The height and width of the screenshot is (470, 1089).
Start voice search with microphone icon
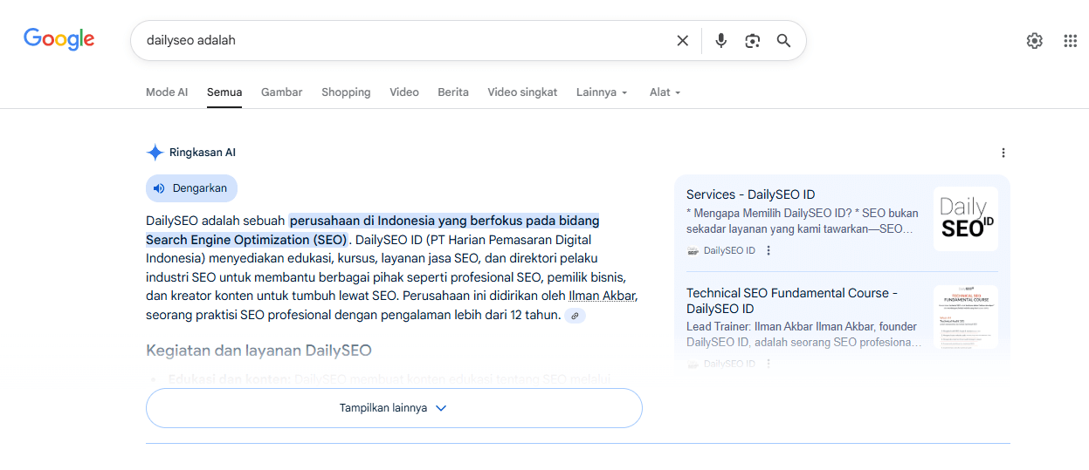point(720,41)
